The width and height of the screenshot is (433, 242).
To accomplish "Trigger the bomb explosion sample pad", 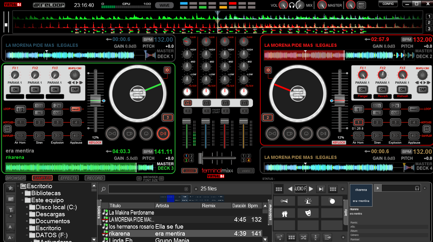I will pos(332,201).
